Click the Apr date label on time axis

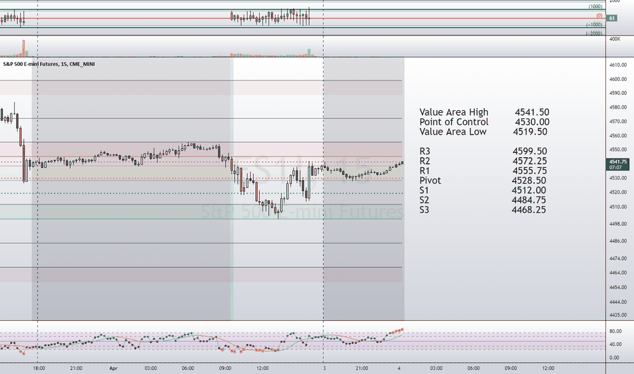tap(114, 369)
